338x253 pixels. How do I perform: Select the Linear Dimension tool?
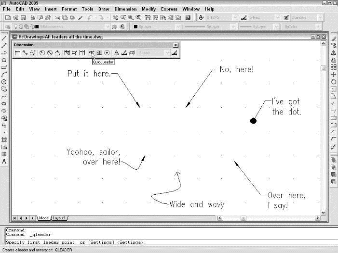click(x=17, y=53)
